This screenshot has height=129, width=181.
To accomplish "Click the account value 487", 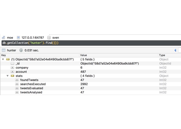I will [83, 72].
